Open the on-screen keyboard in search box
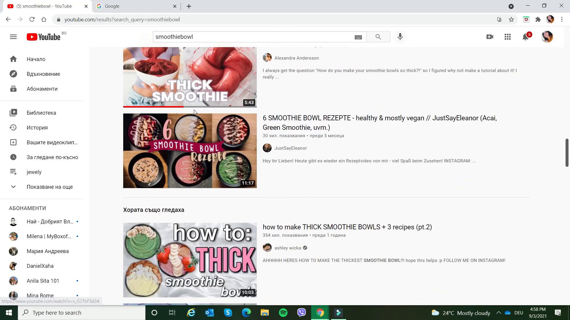 [x=358, y=37]
